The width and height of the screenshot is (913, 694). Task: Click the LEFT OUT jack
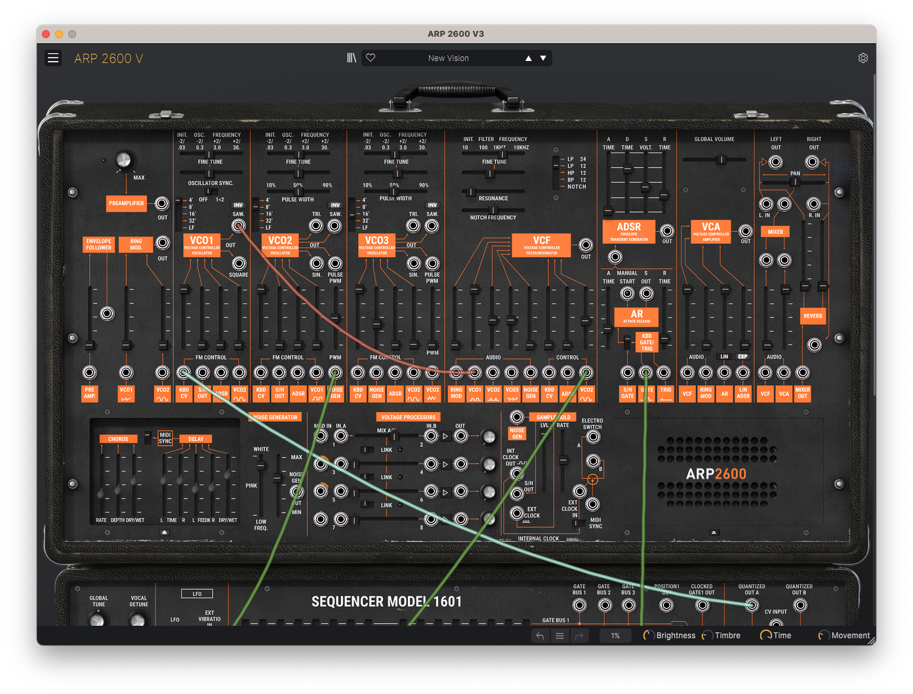tap(776, 162)
